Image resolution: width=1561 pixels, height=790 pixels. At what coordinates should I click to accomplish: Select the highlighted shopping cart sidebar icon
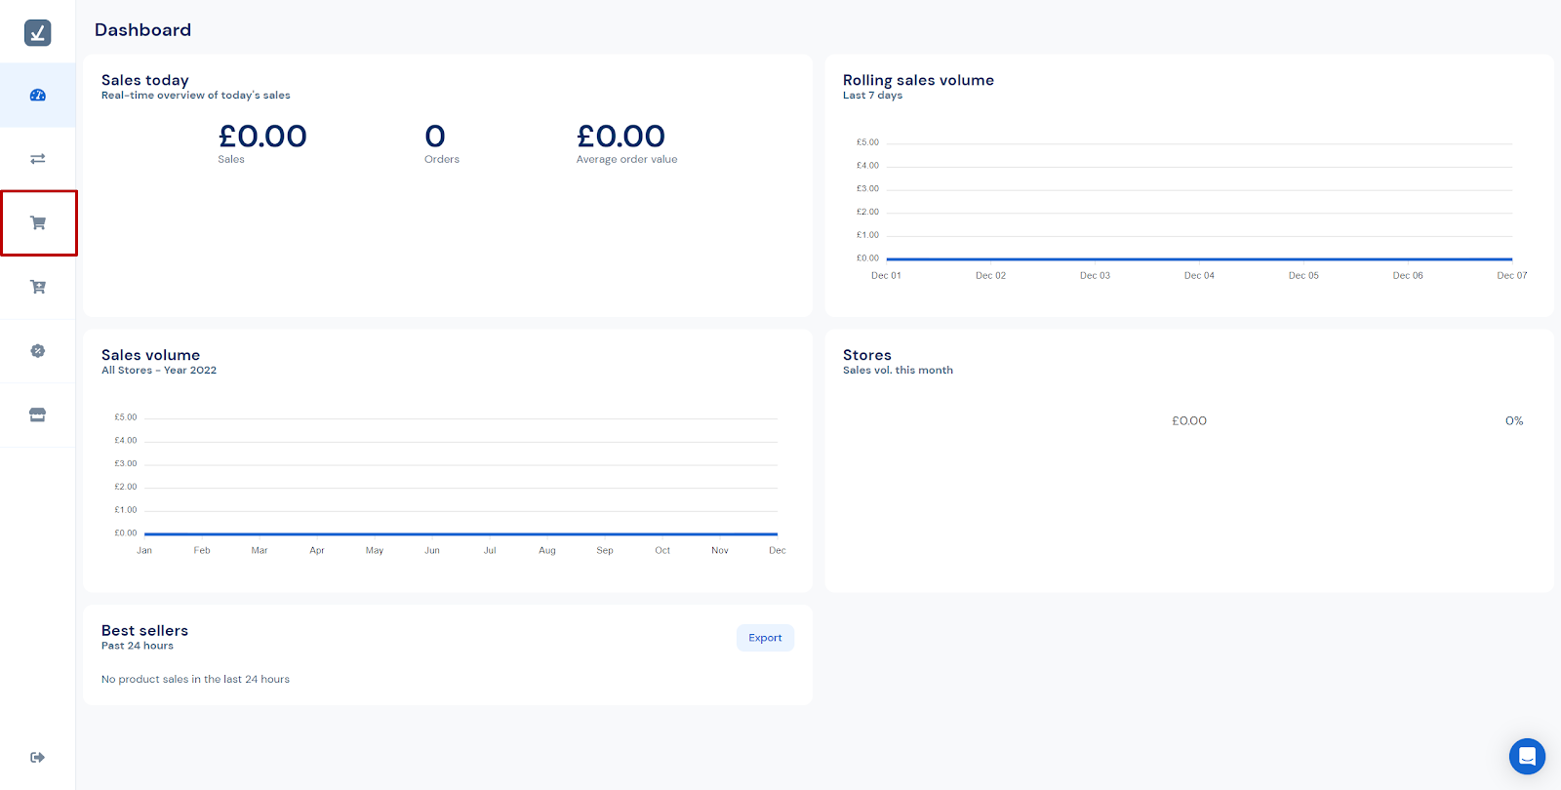pyautogui.click(x=38, y=223)
